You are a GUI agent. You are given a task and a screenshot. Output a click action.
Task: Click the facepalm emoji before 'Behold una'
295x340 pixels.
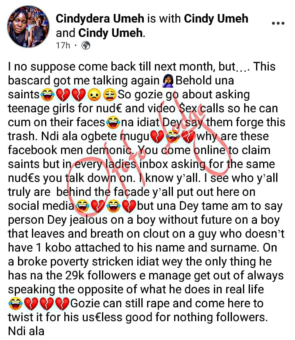point(168,81)
